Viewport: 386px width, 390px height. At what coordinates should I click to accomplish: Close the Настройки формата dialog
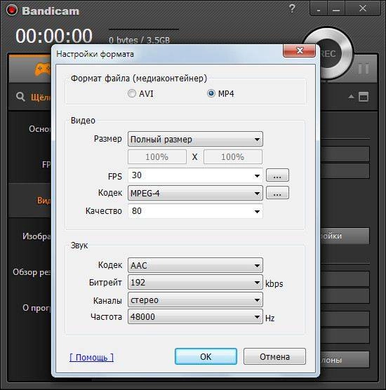coord(300,51)
